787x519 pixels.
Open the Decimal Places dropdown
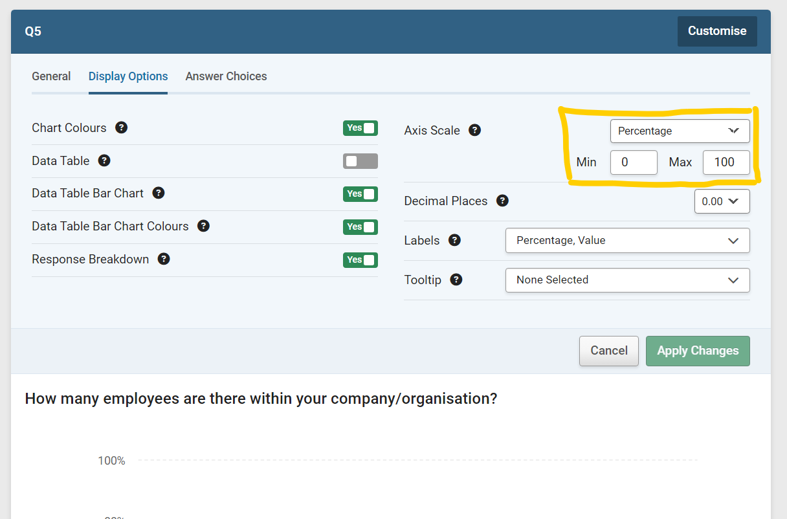pyautogui.click(x=722, y=201)
